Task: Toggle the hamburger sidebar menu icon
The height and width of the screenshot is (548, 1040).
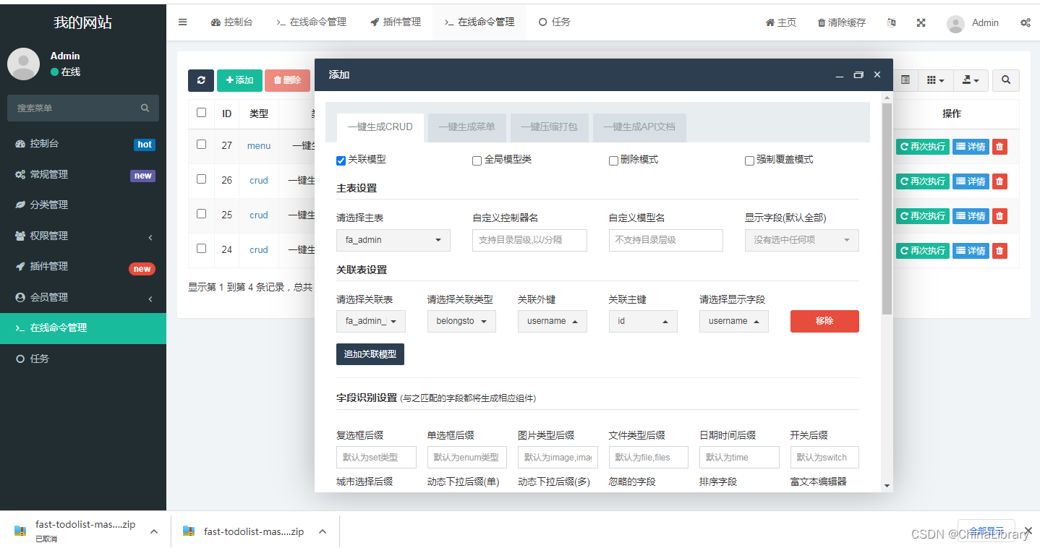Action: pyautogui.click(x=182, y=22)
